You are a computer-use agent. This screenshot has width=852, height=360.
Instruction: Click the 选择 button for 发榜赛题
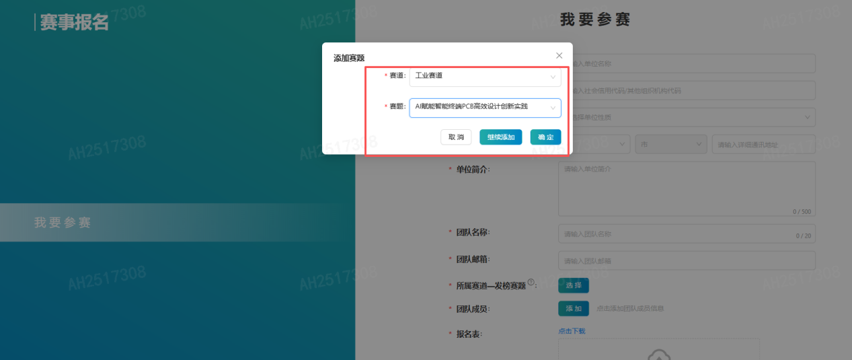(x=574, y=285)
